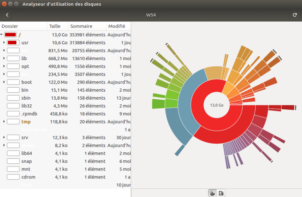Select the tmp folder name
This screenshot has width=302, height=197.
26,122
